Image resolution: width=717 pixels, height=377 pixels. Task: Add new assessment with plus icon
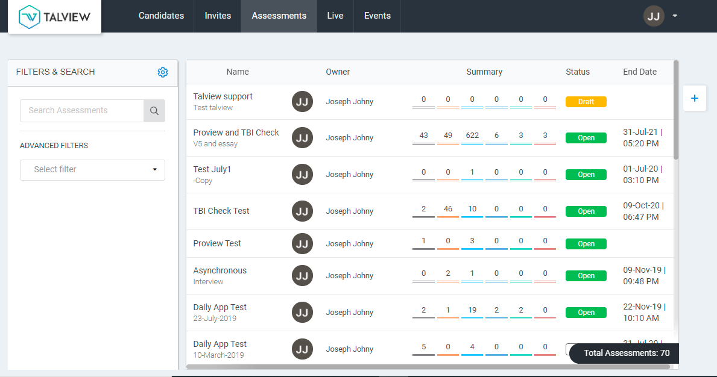click(695, 98)
